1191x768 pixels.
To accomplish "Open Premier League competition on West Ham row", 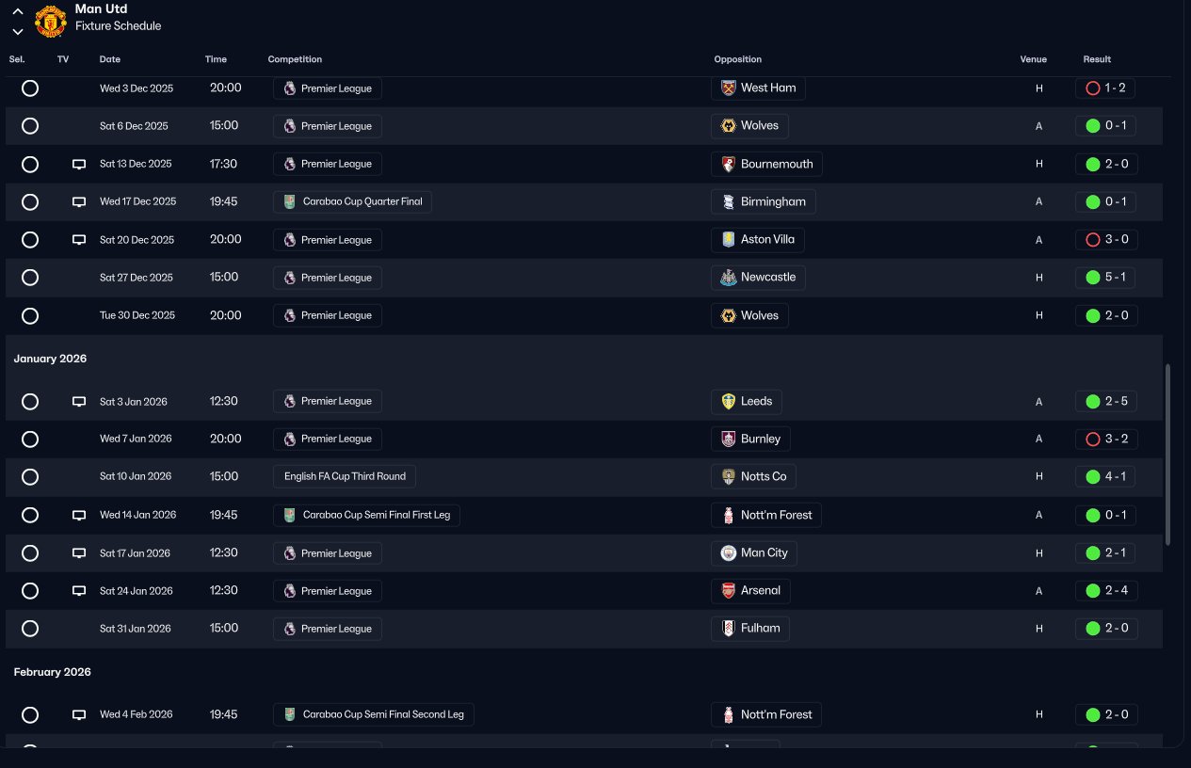I will click(328, 88).
